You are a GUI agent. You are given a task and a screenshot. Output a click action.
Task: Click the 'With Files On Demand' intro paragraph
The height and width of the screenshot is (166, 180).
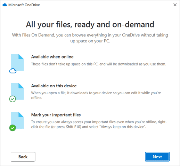[90, 38]
